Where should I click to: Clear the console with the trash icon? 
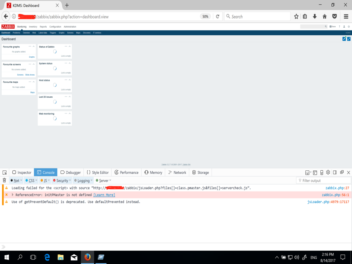[x=4, y=180]
